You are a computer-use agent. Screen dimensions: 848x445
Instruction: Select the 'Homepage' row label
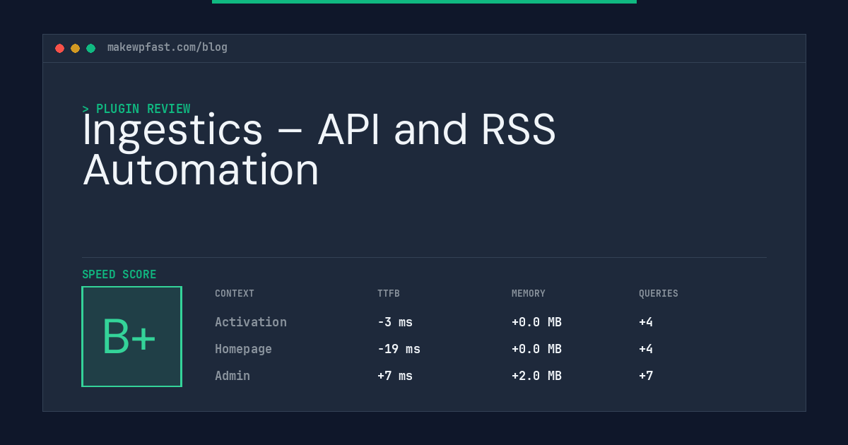[x=243, y=349]
